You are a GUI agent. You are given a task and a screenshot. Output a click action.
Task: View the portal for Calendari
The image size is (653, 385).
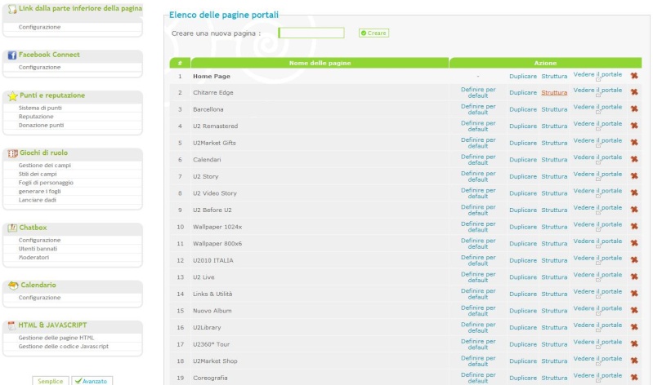tap(597, 157)
